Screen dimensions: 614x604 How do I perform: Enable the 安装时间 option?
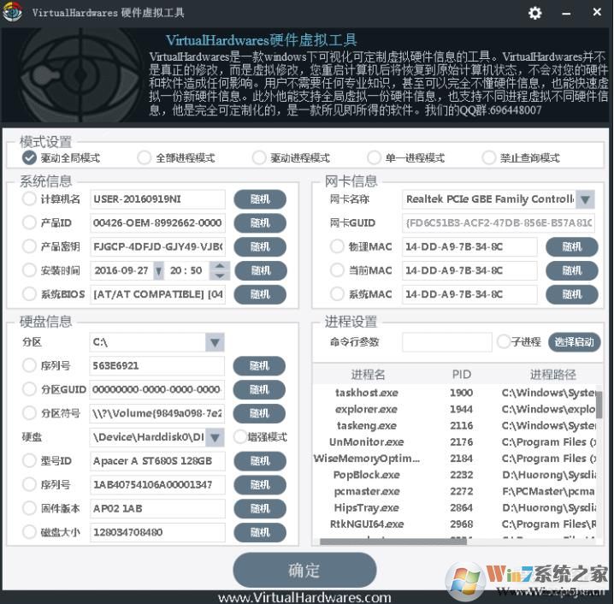[x=29, y=269]
